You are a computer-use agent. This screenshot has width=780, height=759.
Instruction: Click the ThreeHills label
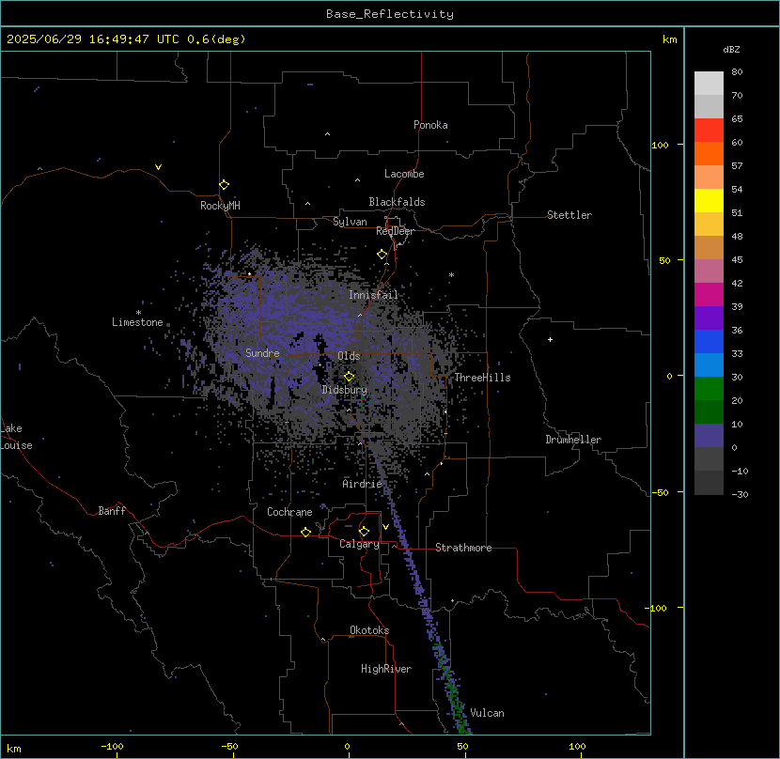click(482, 378)
